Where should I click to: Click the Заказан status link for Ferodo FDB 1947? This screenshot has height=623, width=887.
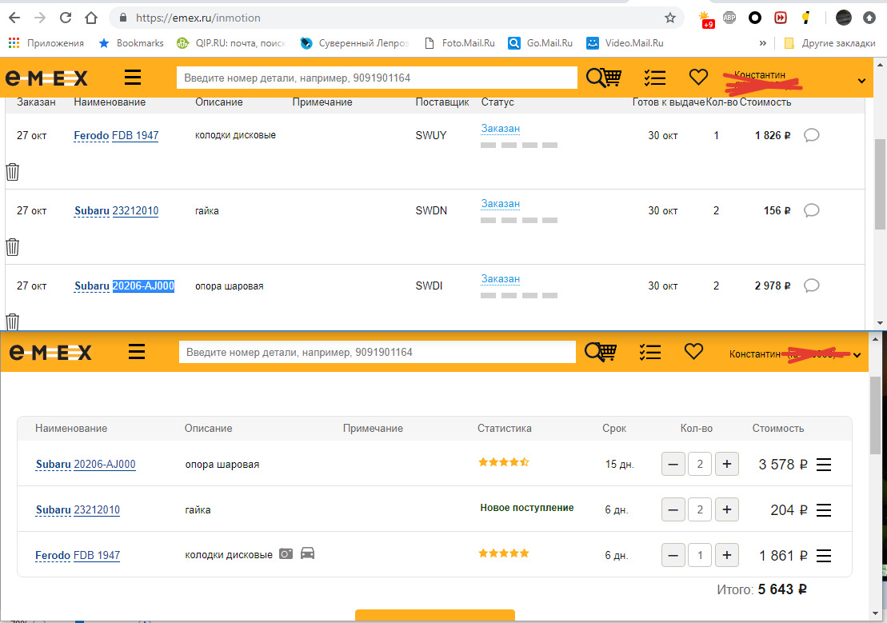(x=499, y=128)
